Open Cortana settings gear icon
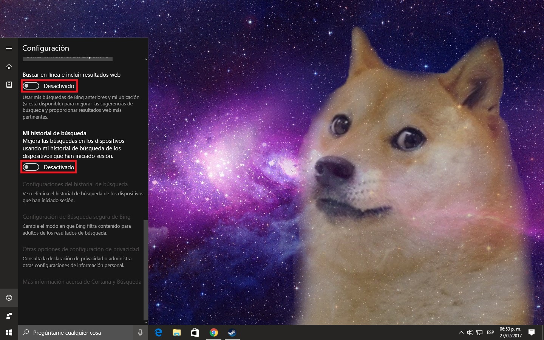544x340 pixels. (x=9, y=298)
